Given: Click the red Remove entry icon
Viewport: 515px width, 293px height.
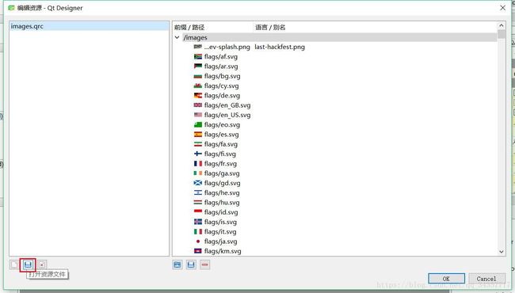Looking at the screenshot, I should 204,264.
